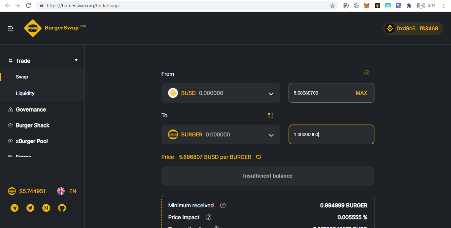Open Telegram social link icon
The width and height of the screenshot is (451, 228).
tap(15, 208)
